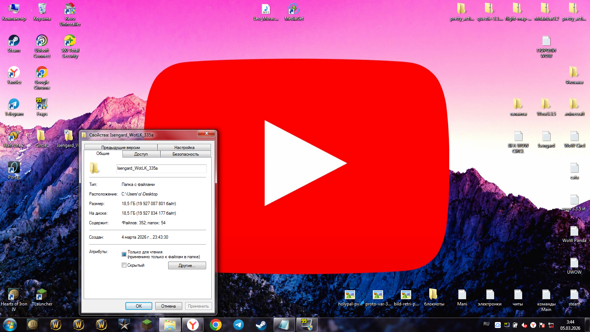Open Yandex browser from the taskbar
The image size is (590, 332).
coord(193,325)
